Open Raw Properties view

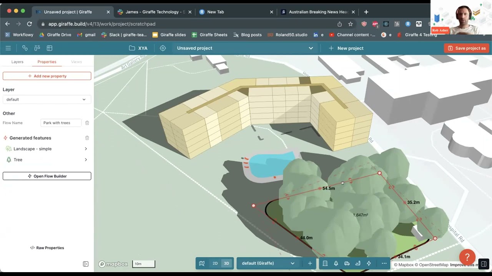[47, 248]
